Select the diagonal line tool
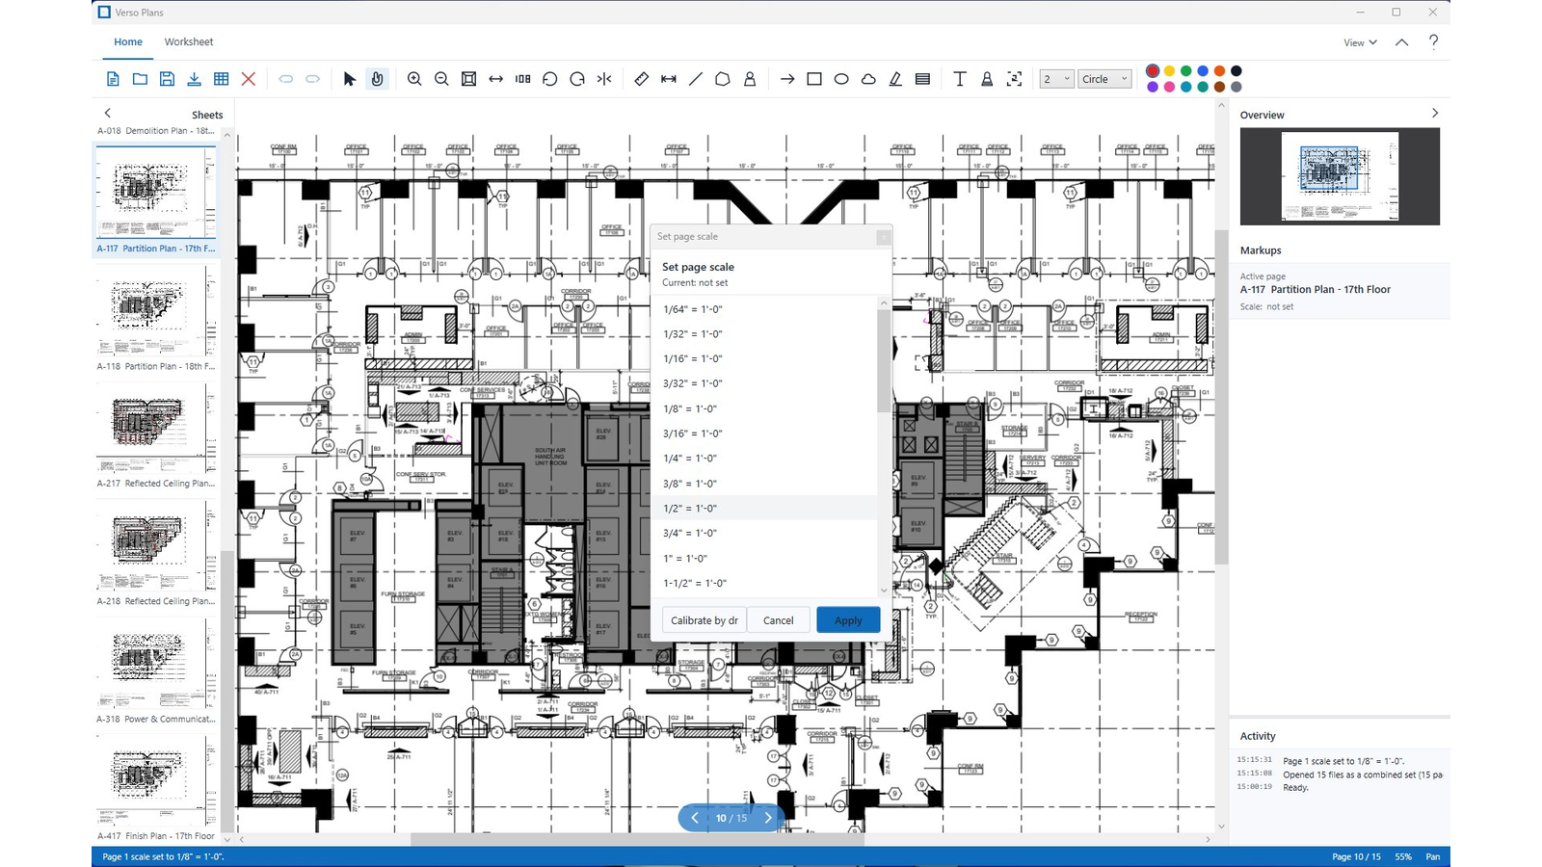 pos(696,79)
